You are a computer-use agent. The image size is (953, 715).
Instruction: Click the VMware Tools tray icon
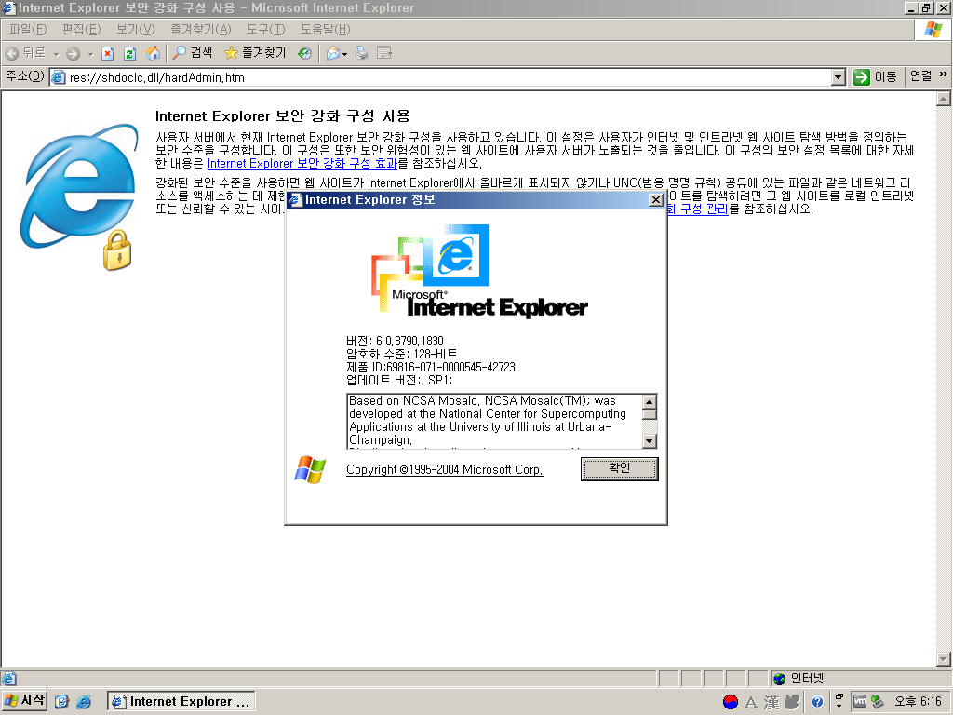click(859, 702)
